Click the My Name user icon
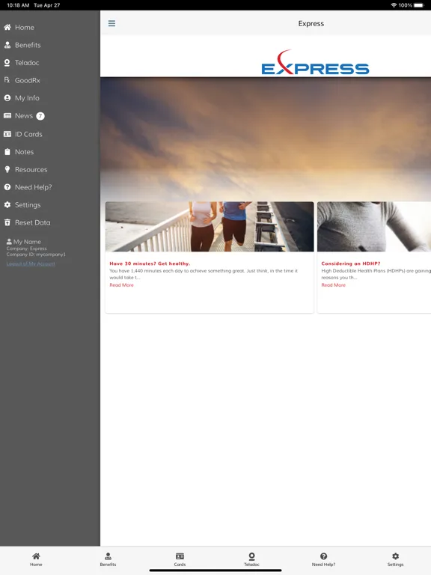Screen dimensions: 431x575 click(9, 242)
